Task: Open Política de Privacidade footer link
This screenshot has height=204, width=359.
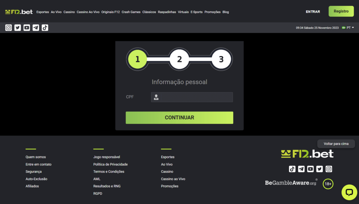Action: coord(110,164)
